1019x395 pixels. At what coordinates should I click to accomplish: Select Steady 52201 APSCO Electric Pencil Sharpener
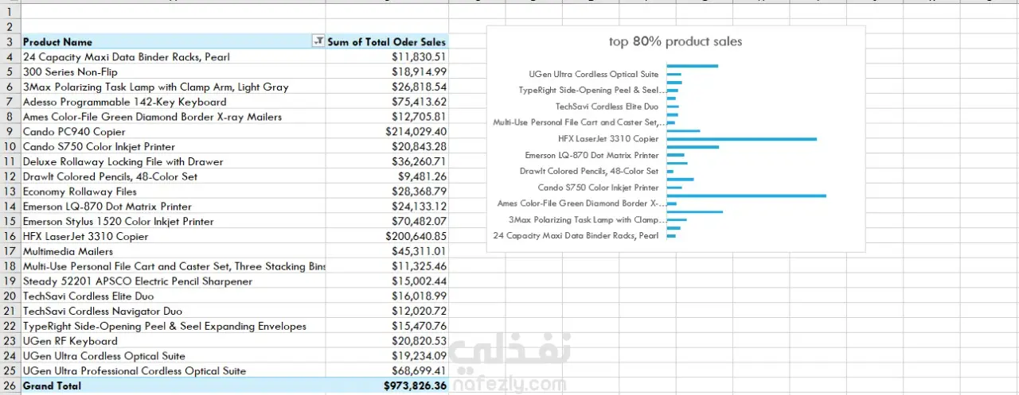tap(173, 281)
